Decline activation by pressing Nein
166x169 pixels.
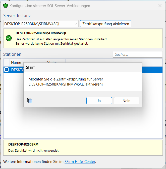click(126, 101)
